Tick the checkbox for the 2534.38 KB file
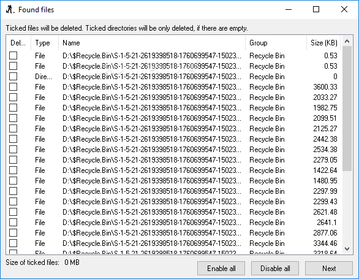The width and height of the screenshot is (359, 279). pos(13,150)
